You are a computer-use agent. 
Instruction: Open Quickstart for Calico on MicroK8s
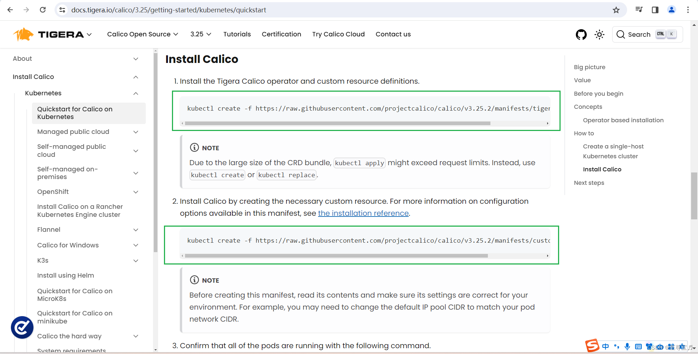coord(75,295)
